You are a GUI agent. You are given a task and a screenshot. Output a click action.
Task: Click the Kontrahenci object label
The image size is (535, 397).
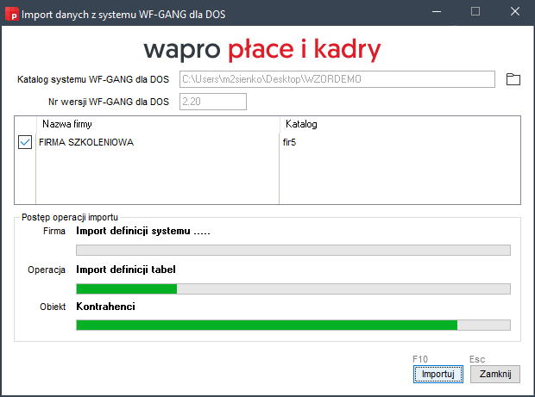[106, 307]
